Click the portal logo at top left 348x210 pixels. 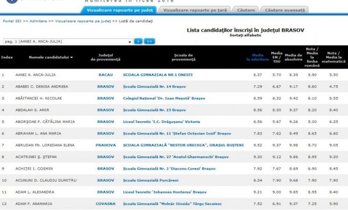click(x=12, y=1)
